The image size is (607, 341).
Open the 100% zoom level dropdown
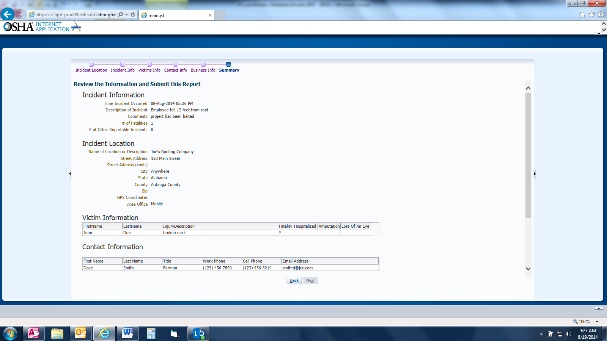[597, 322]
